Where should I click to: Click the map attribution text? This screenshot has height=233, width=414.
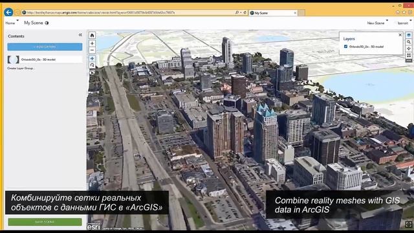coord(123,228)
